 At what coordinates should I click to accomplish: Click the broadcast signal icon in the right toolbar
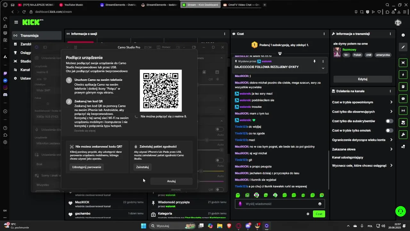pos(403,111)
